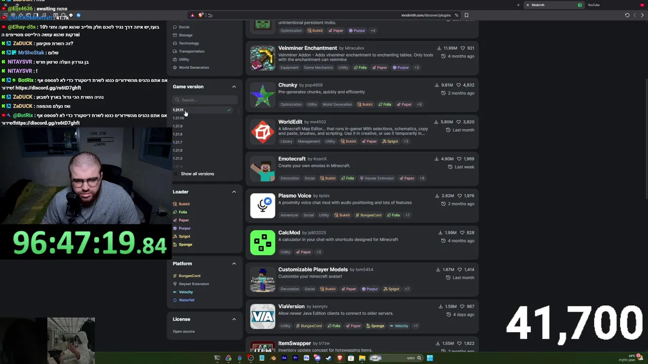Enable the Purpur loader filter
Viewport: 648px width, 364px height.
tap(182, 228)
